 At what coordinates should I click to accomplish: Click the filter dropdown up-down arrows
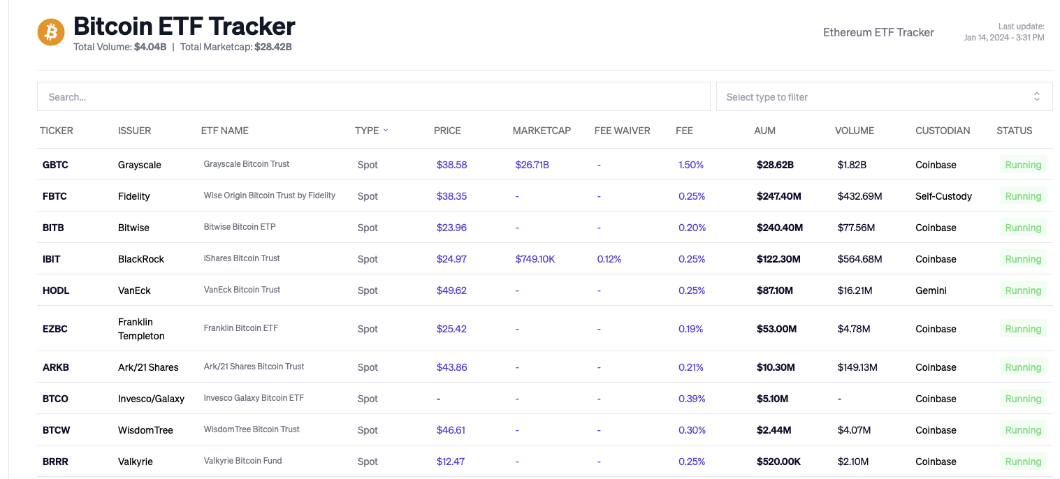point(1037,96)
